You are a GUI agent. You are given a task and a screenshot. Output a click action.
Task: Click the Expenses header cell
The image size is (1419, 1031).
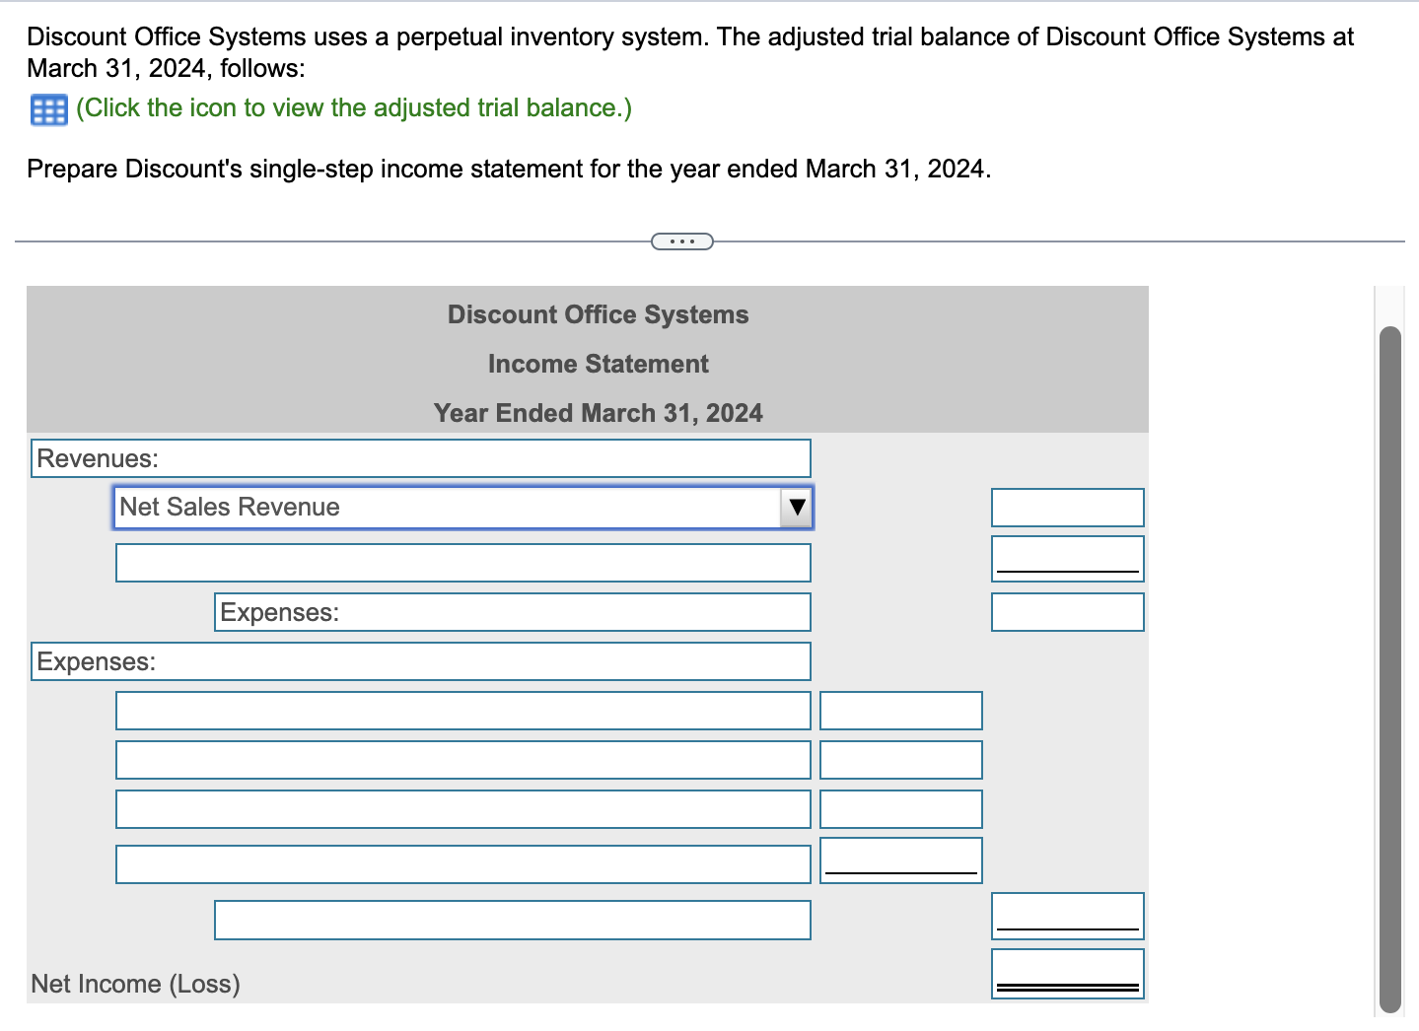[x=420, y=660]
